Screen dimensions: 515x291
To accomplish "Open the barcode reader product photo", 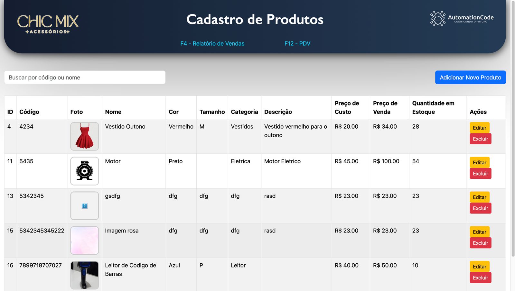I will coord(85,275).
